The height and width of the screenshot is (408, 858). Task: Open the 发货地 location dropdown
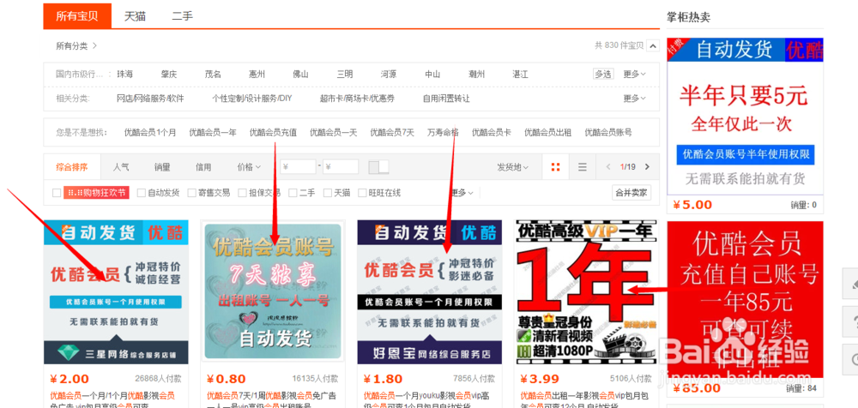click(x=513, y=167)
